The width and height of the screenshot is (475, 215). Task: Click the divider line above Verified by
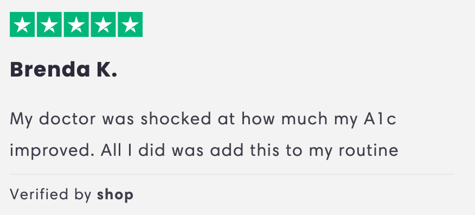[x=232, y=174]
